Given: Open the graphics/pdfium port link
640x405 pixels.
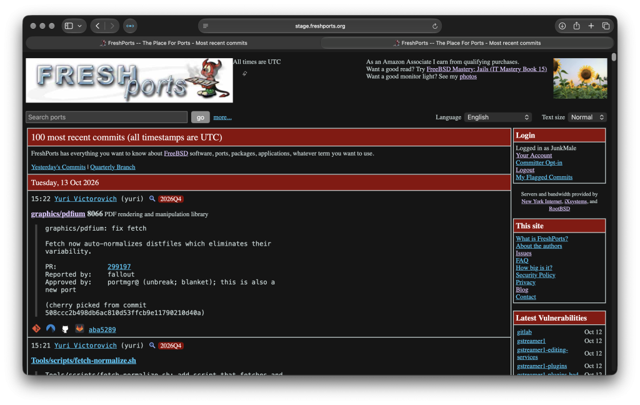Looking at the screenshot, I should (x=58, y=214).
